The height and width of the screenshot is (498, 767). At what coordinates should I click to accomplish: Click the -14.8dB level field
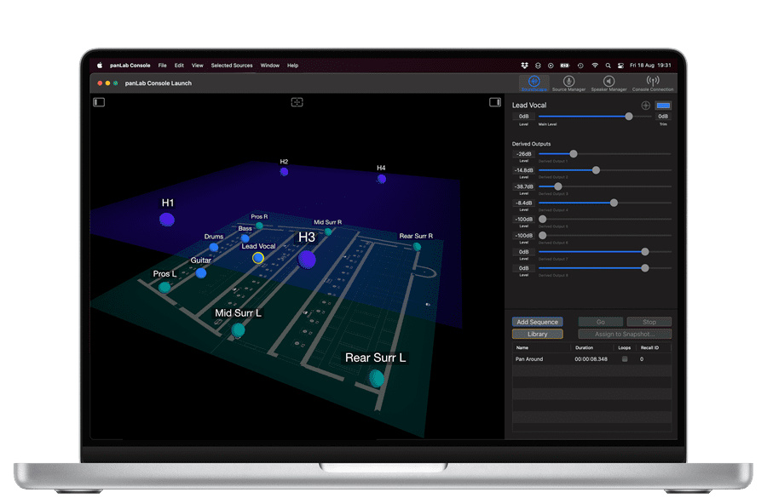pyautogui.click(x=523, y=170)
